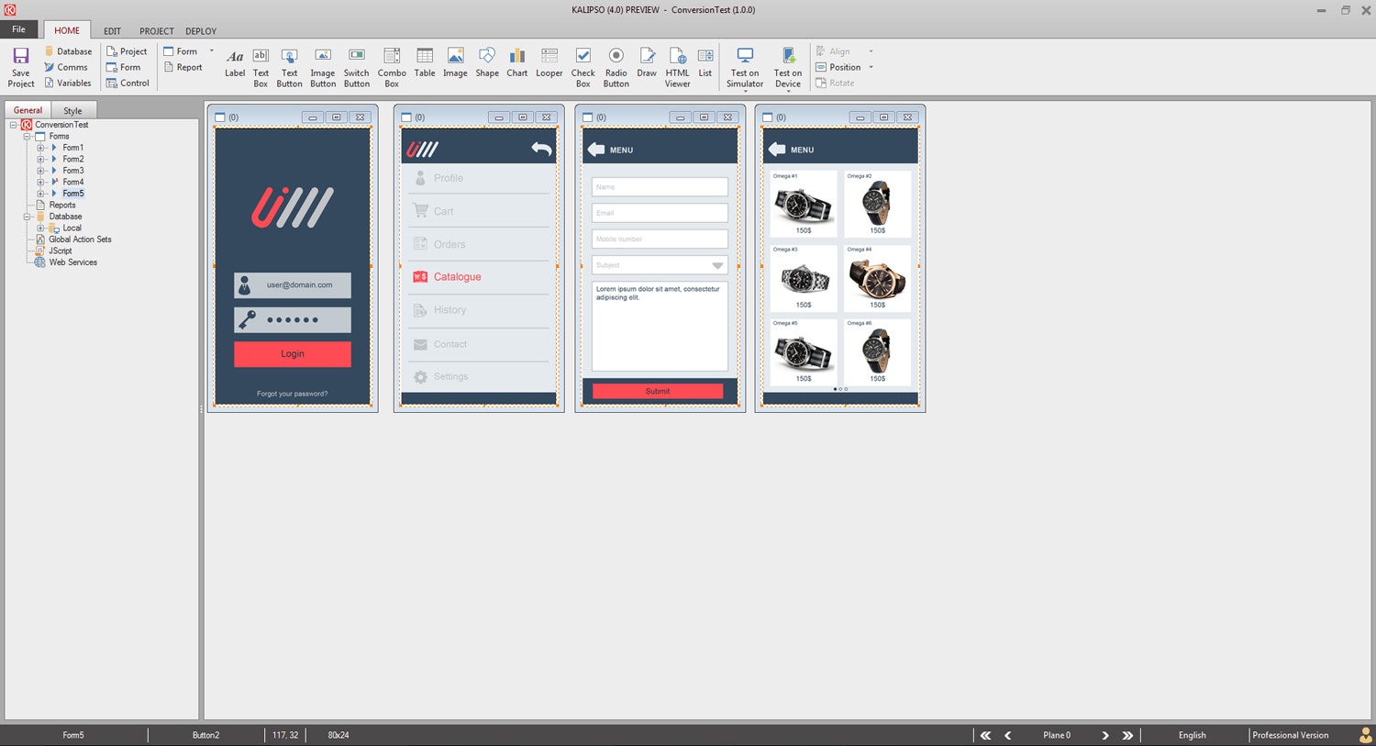Open the Position dropdown

pos(870,67)
